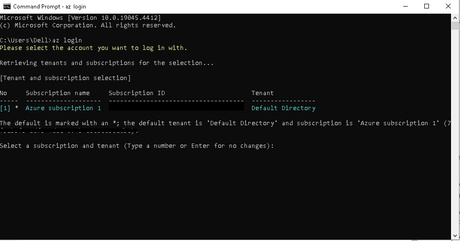This screenshot has height=241, width=460.
Task: Click the redacted Subscription ID value
Action: point(176,108)
